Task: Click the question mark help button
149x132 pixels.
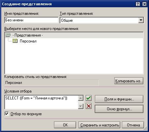Action: coord(138,4)
